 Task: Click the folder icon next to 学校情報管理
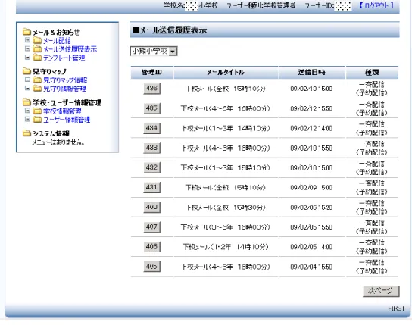click(37, 111)
